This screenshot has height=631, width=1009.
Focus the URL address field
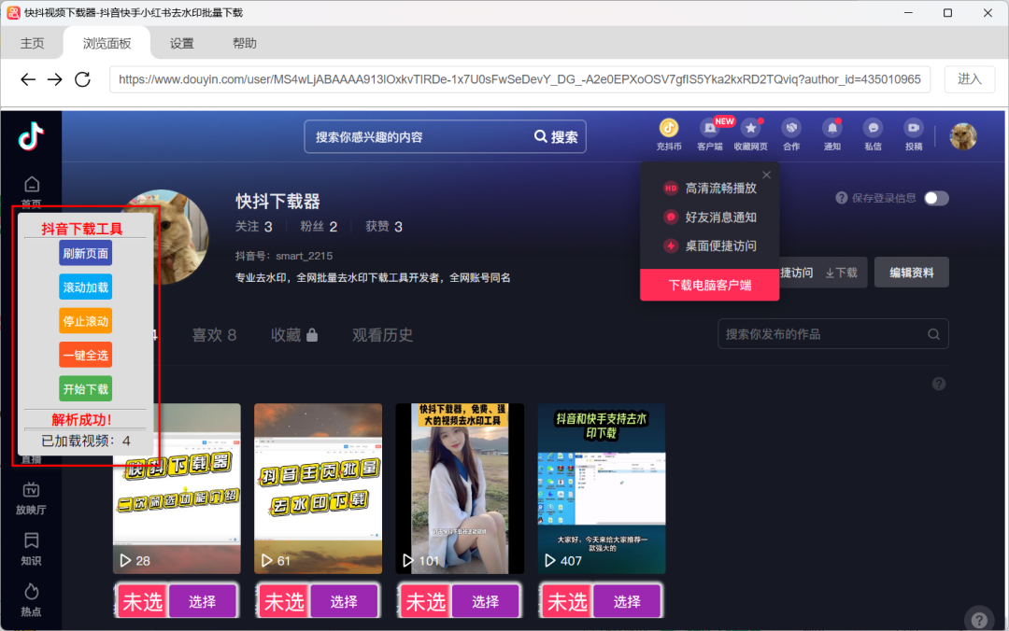click(x=520, y=79)
